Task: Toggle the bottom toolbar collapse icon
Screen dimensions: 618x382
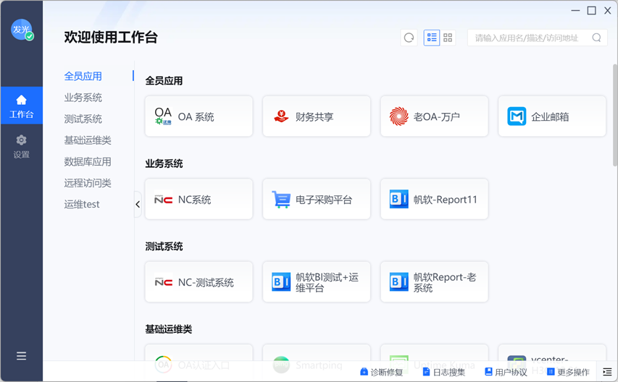Action: pos(607,372)
